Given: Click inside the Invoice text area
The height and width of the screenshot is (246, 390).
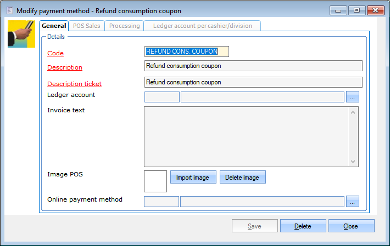Looking at the screenshot, I should click(x=247, y=136).
